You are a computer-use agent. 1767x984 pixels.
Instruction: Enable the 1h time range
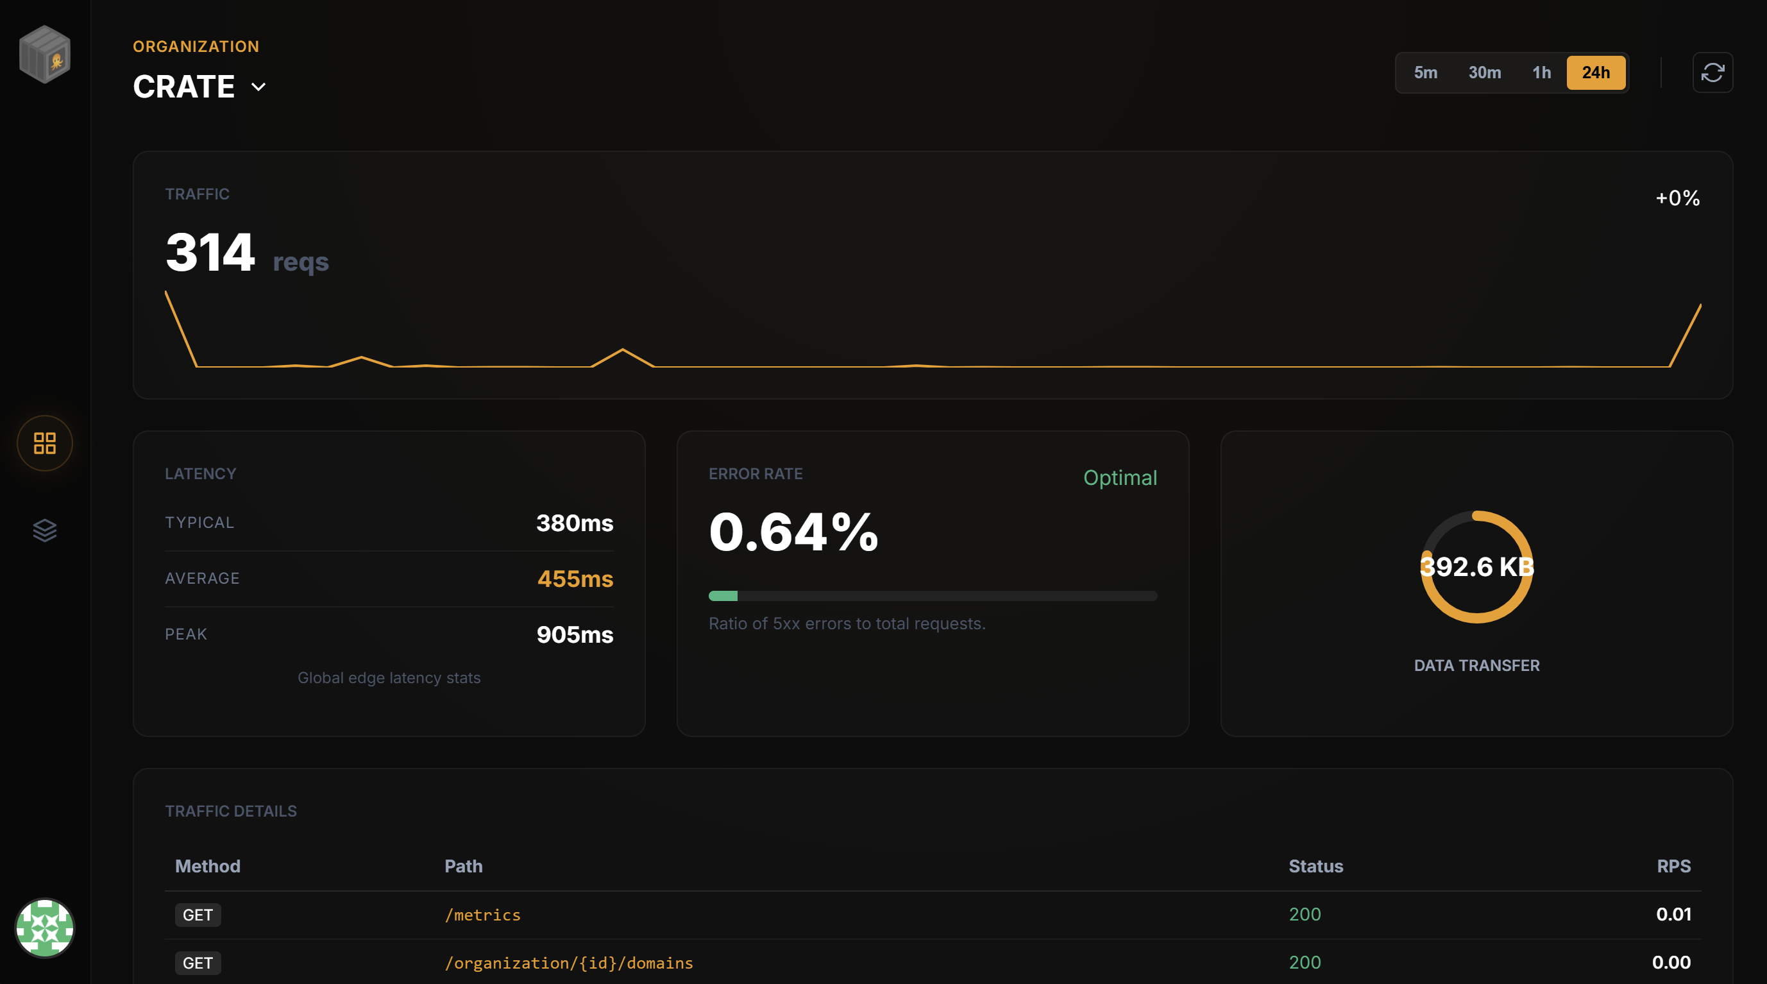coord(1542,72)
